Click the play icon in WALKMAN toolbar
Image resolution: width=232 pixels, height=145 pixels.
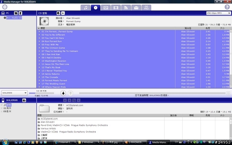[x=79, y=100]
